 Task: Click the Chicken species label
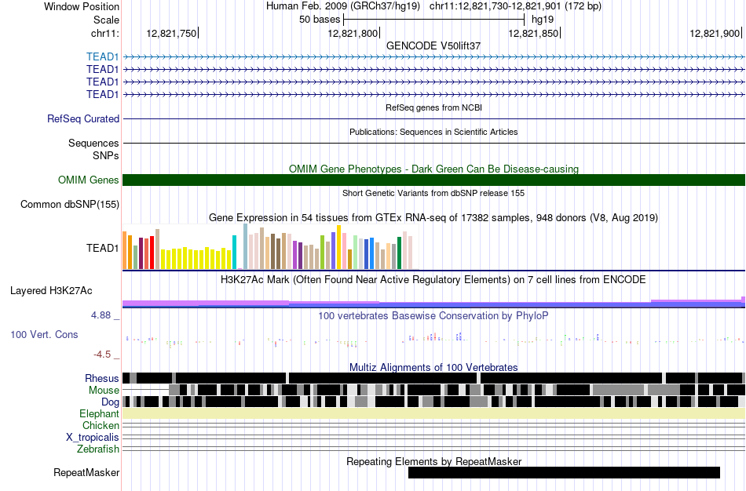[101, 425]
